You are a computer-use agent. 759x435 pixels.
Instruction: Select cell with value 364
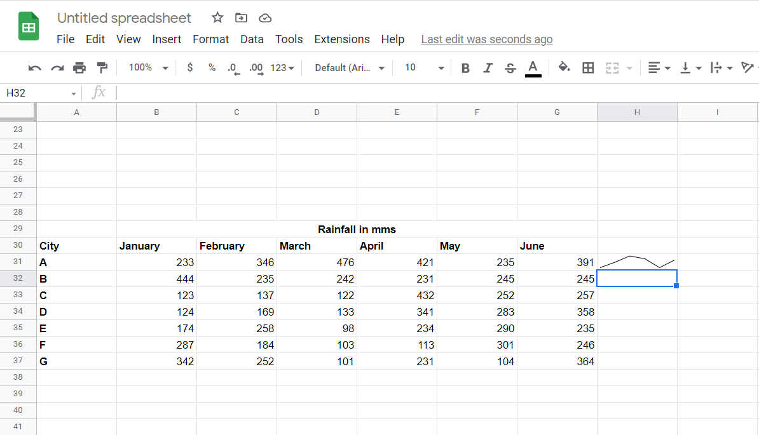click(x=557, y=361)
